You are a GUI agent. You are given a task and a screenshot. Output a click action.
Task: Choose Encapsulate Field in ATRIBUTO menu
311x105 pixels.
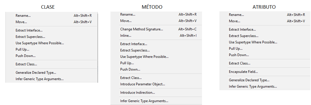coord(265,72)
